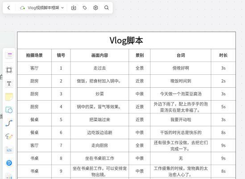Select the 炒菜 cell

point(100,94)
